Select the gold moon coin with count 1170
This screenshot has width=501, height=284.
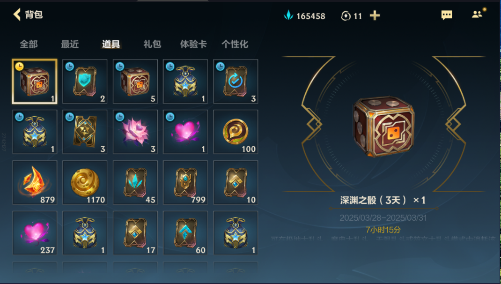pyautogui.click(x=85, y=182)
